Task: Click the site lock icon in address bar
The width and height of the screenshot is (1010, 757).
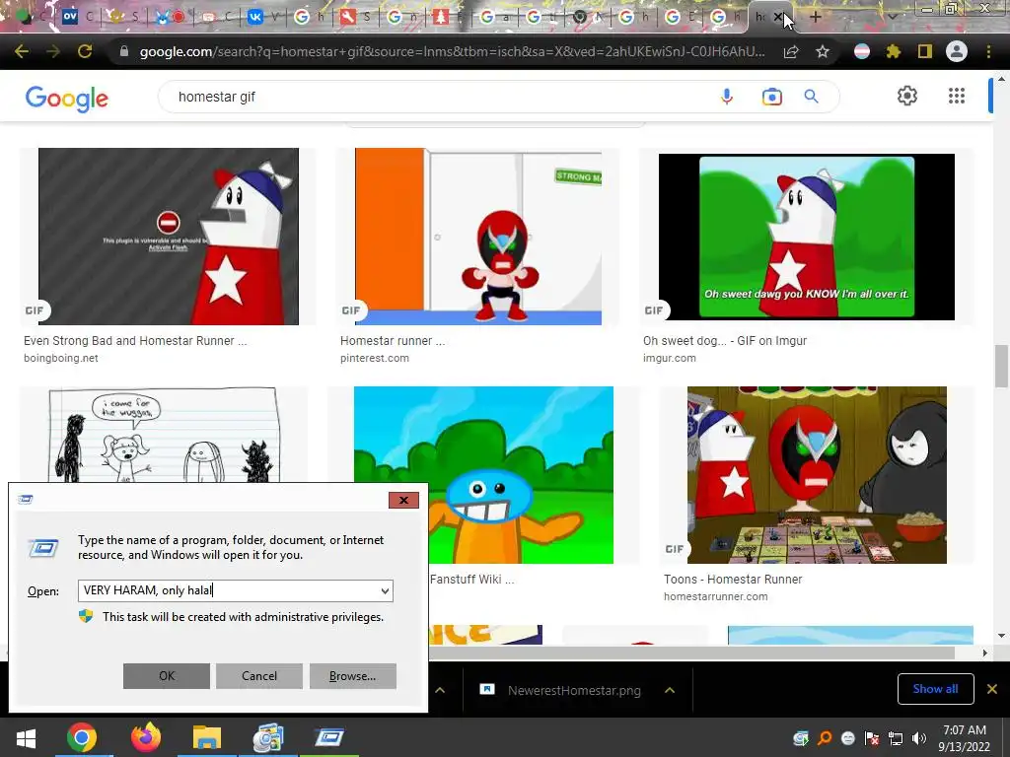Action: click(124, 51)
